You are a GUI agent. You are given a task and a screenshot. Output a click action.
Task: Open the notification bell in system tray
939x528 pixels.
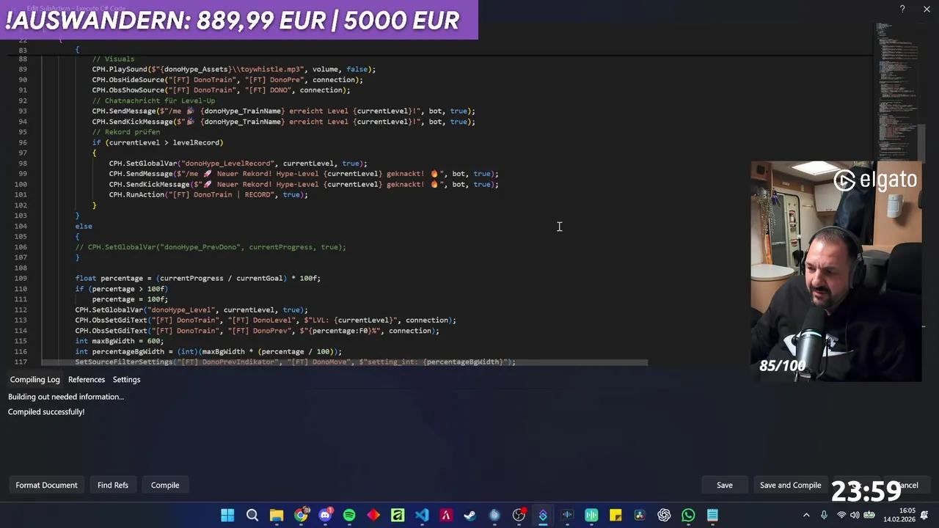tap(925, 515)
